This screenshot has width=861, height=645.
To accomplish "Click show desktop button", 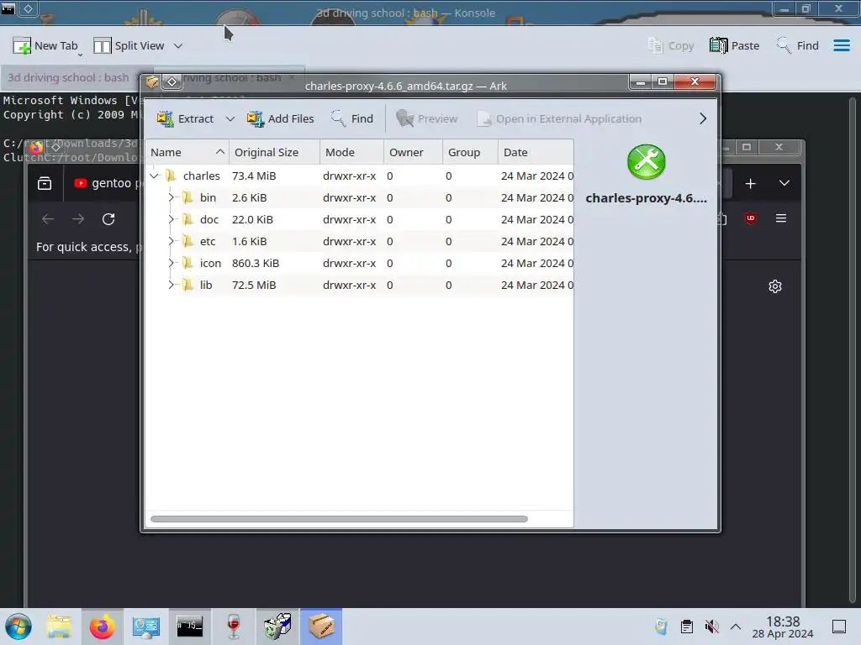I will [839, 627].
